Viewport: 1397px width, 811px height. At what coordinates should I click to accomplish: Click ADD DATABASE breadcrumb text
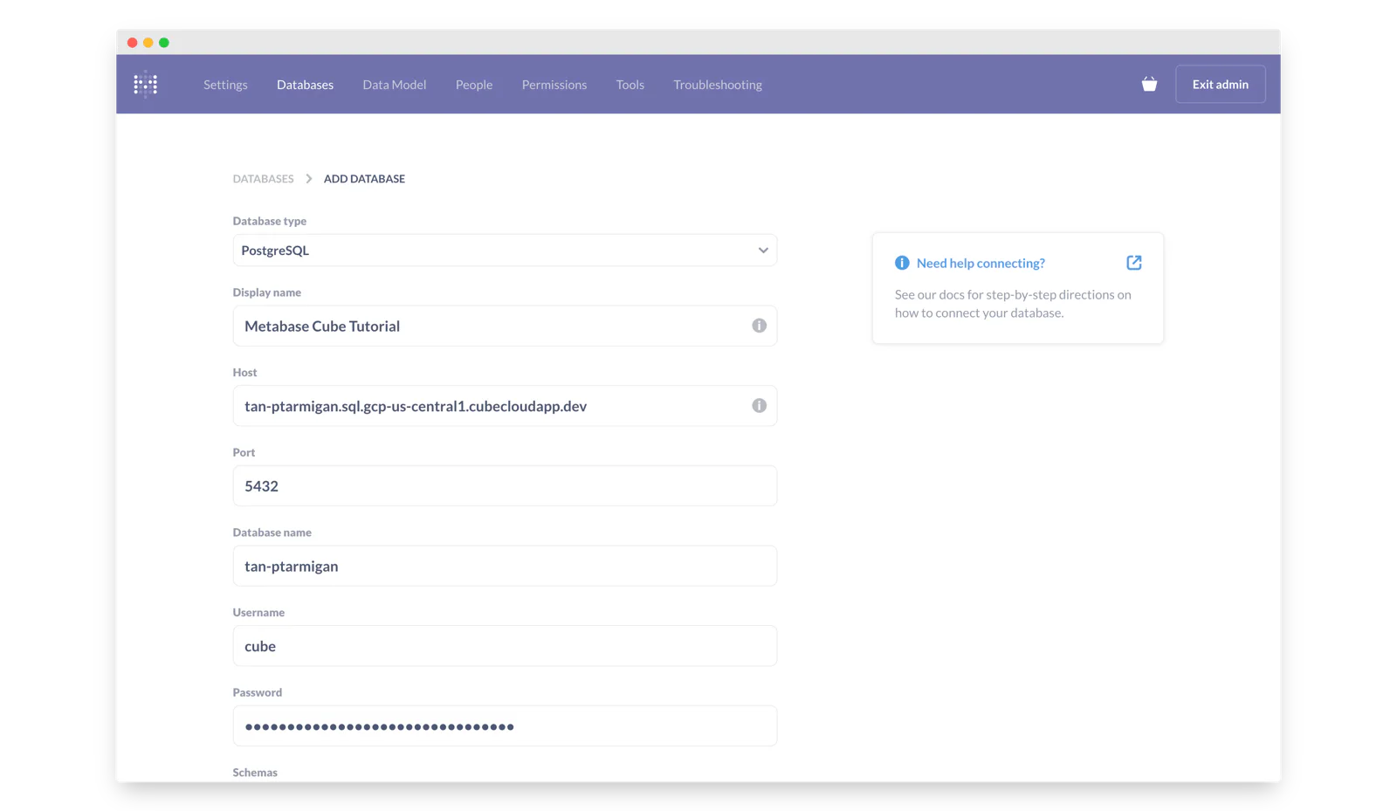(364, 179)
